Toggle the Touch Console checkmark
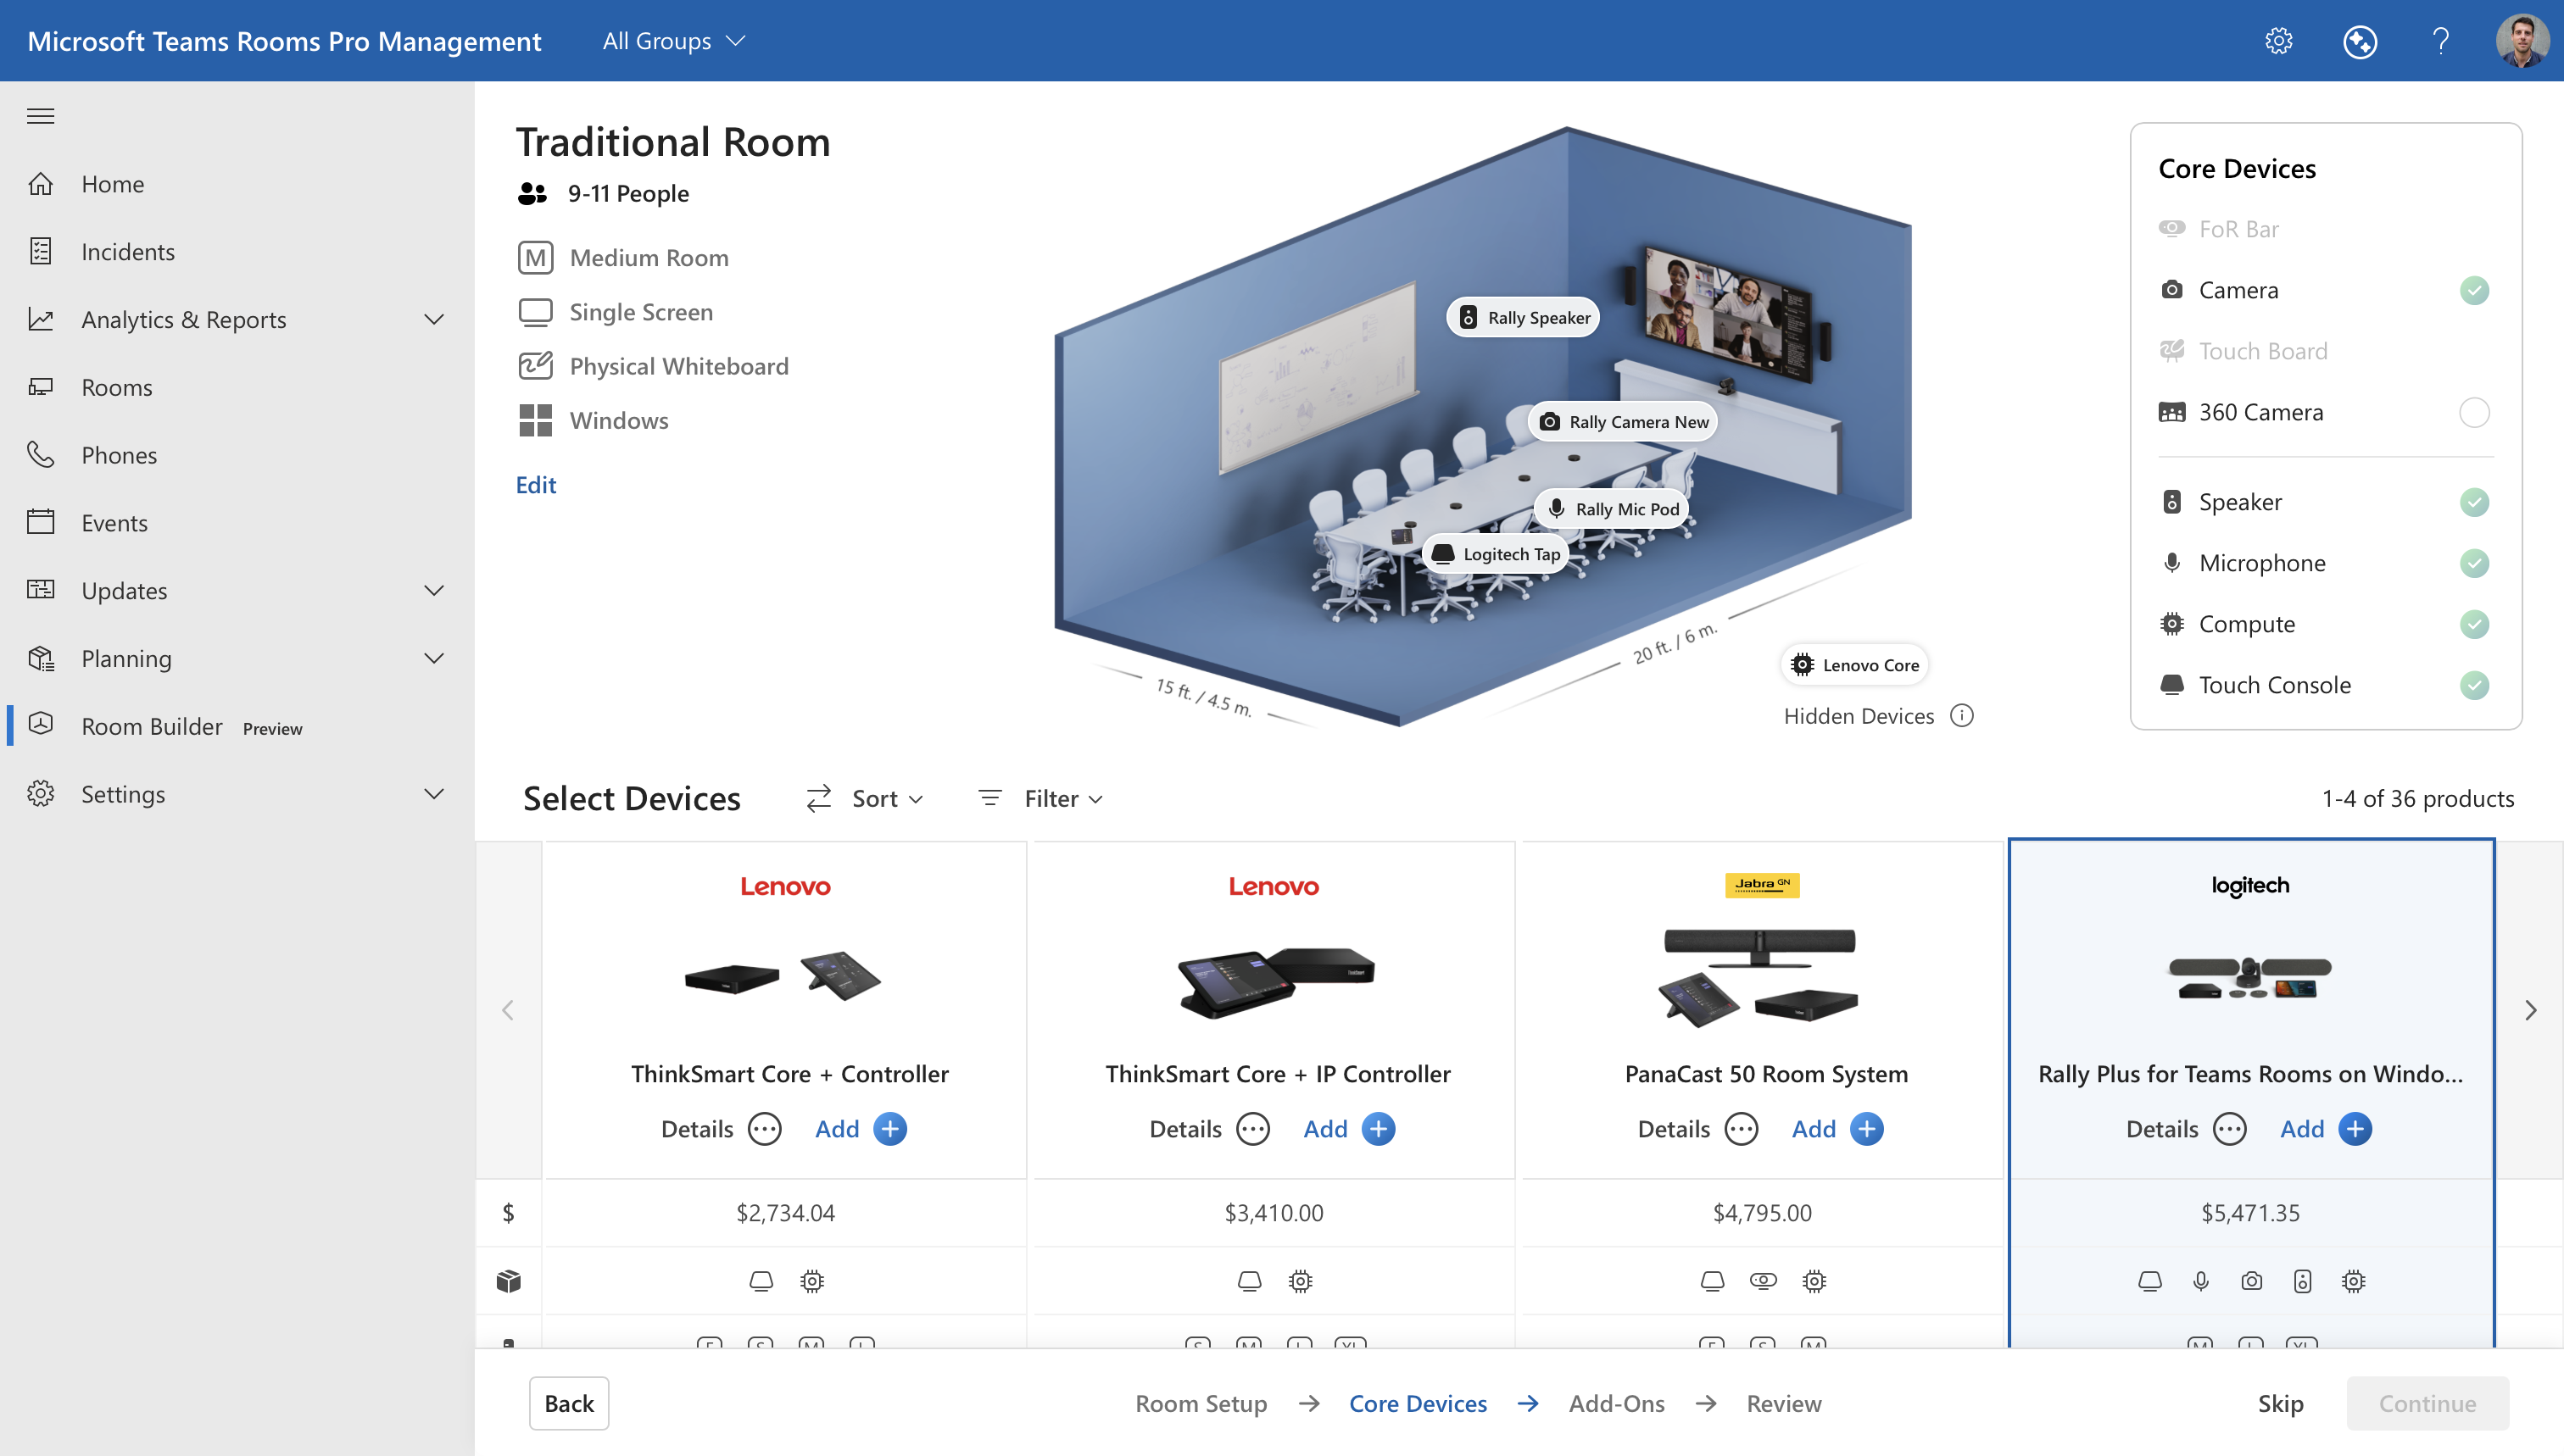 coord(2474,685)
